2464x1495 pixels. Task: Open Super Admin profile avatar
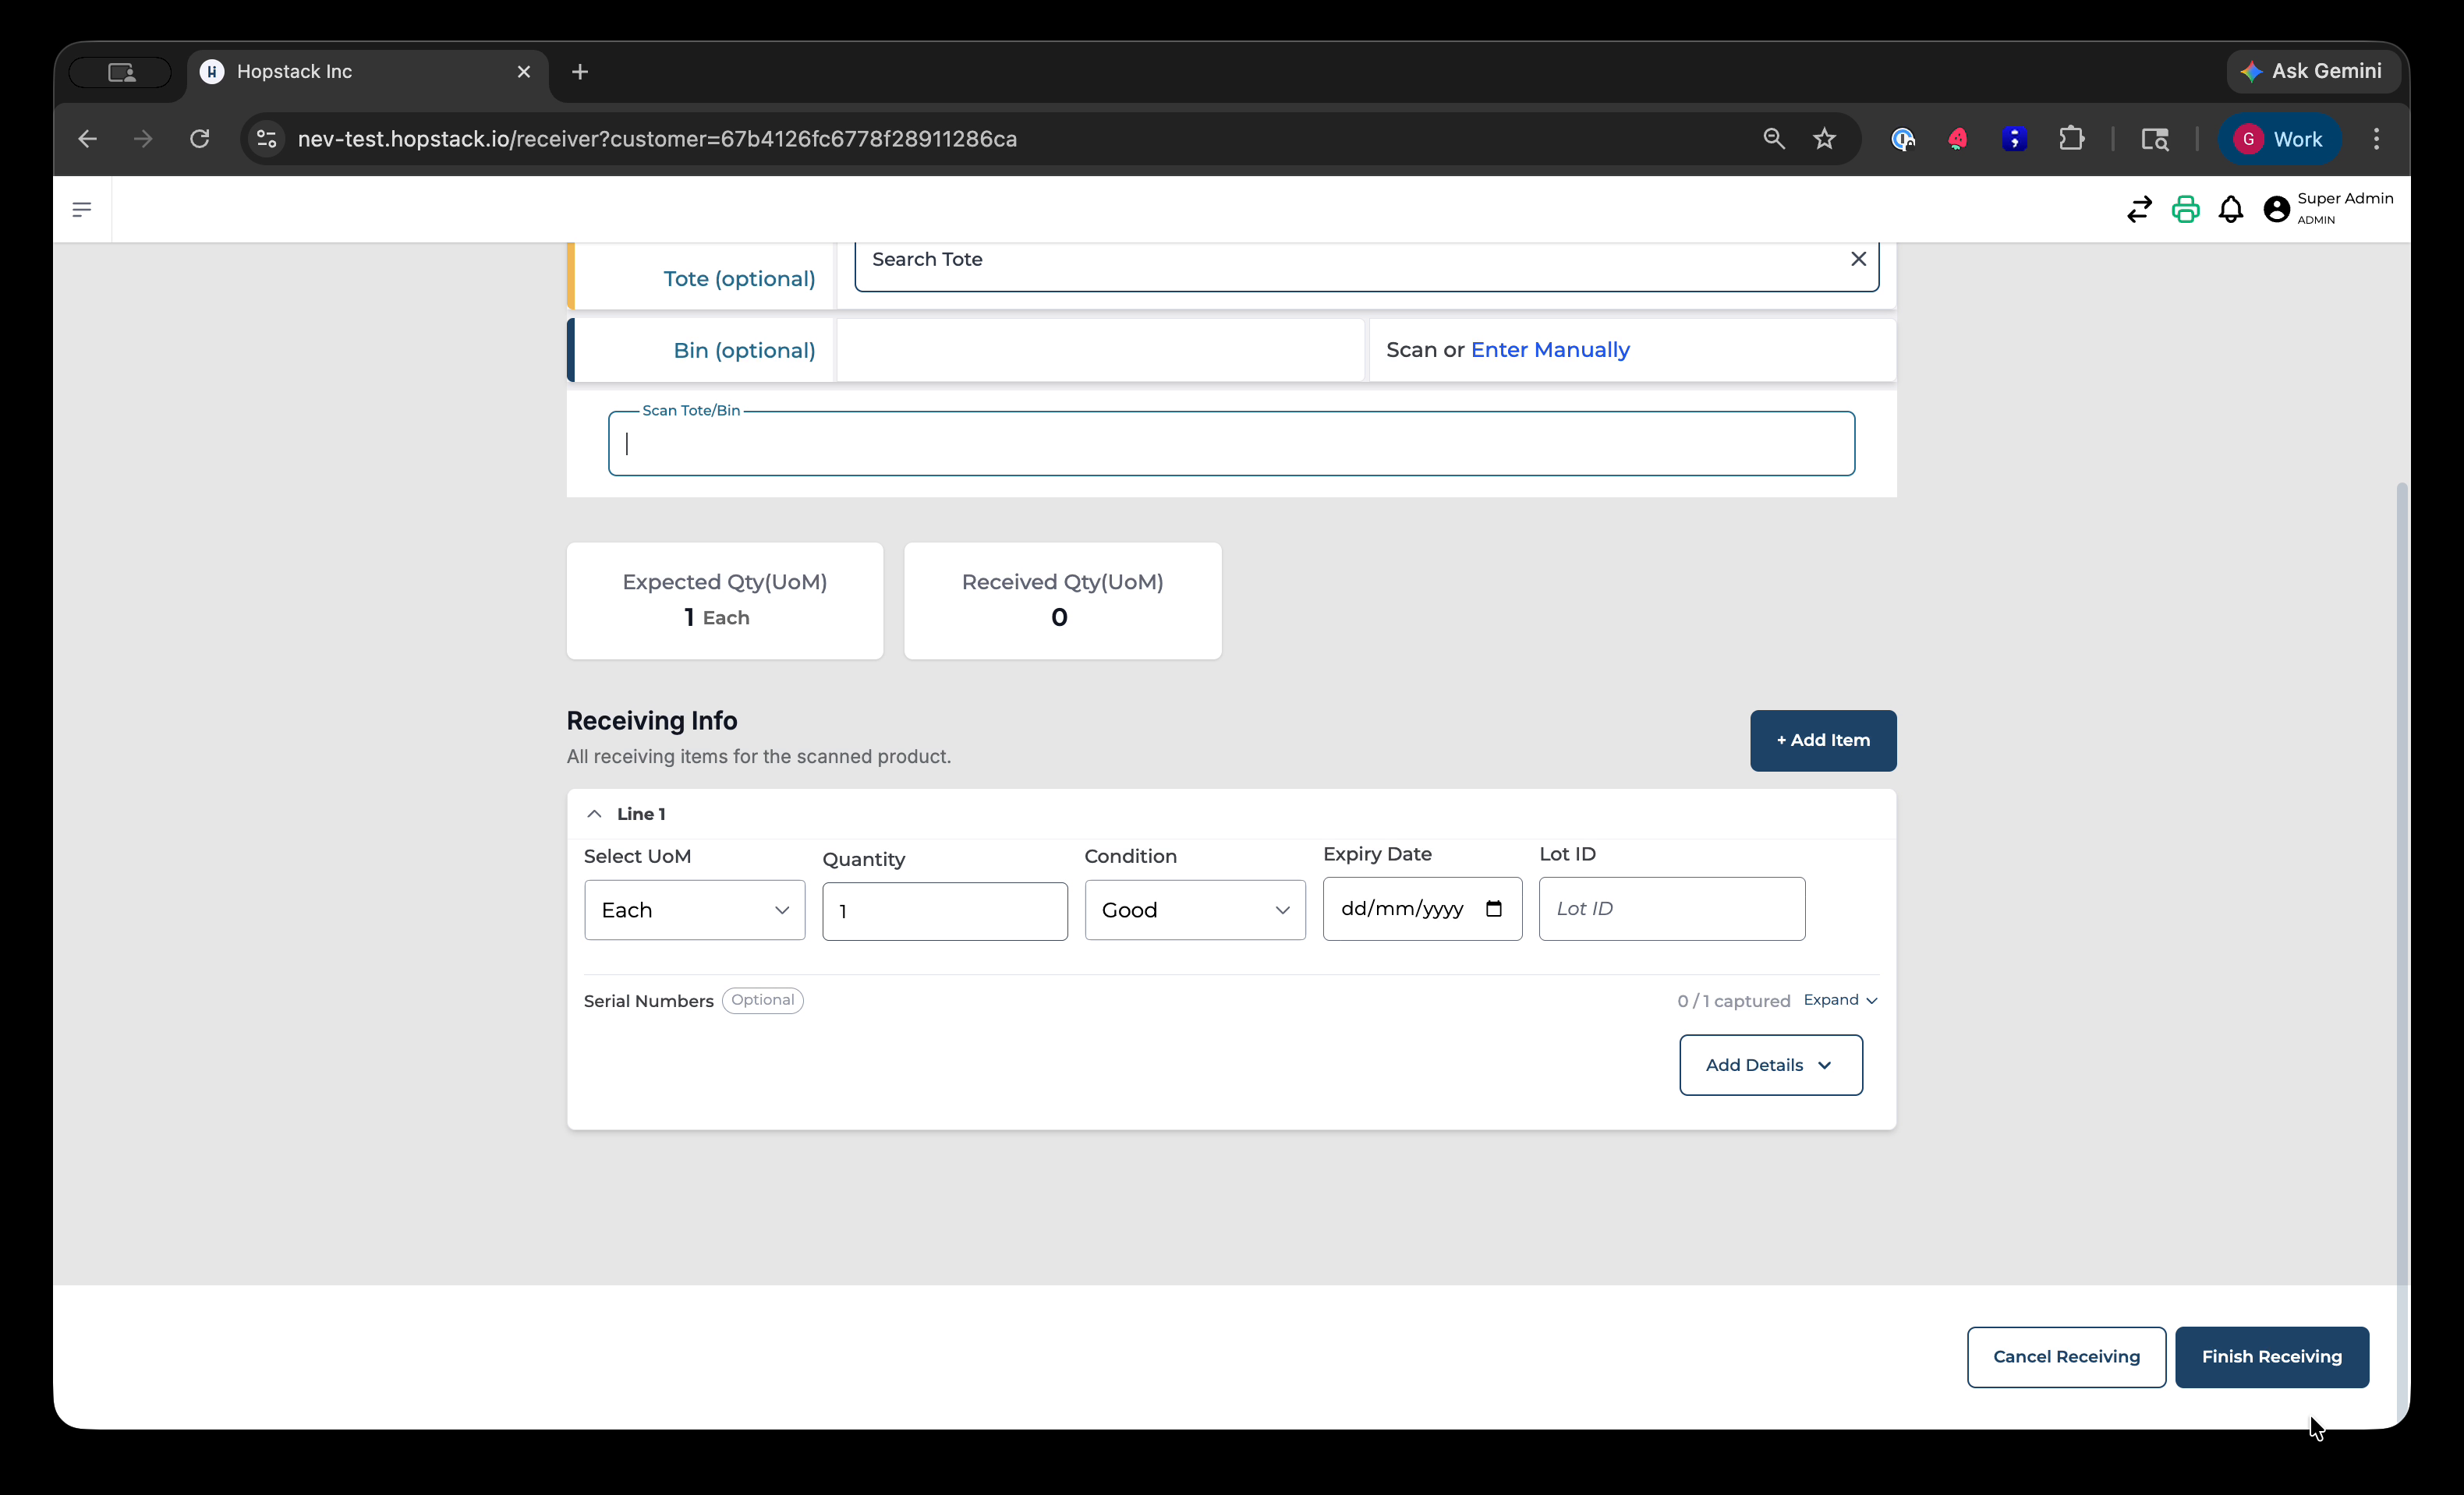point(2276,209)
